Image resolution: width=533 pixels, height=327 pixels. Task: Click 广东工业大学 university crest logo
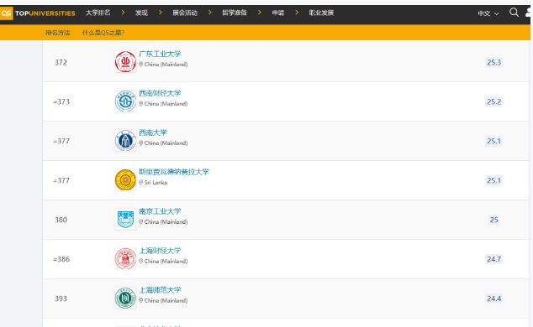pyautogui.click(x=125, y=62)
